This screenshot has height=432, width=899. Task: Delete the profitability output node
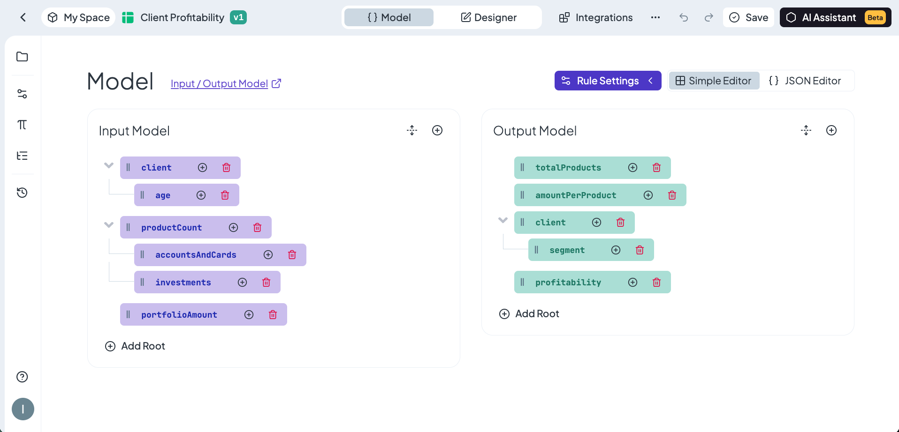[656, 283]
